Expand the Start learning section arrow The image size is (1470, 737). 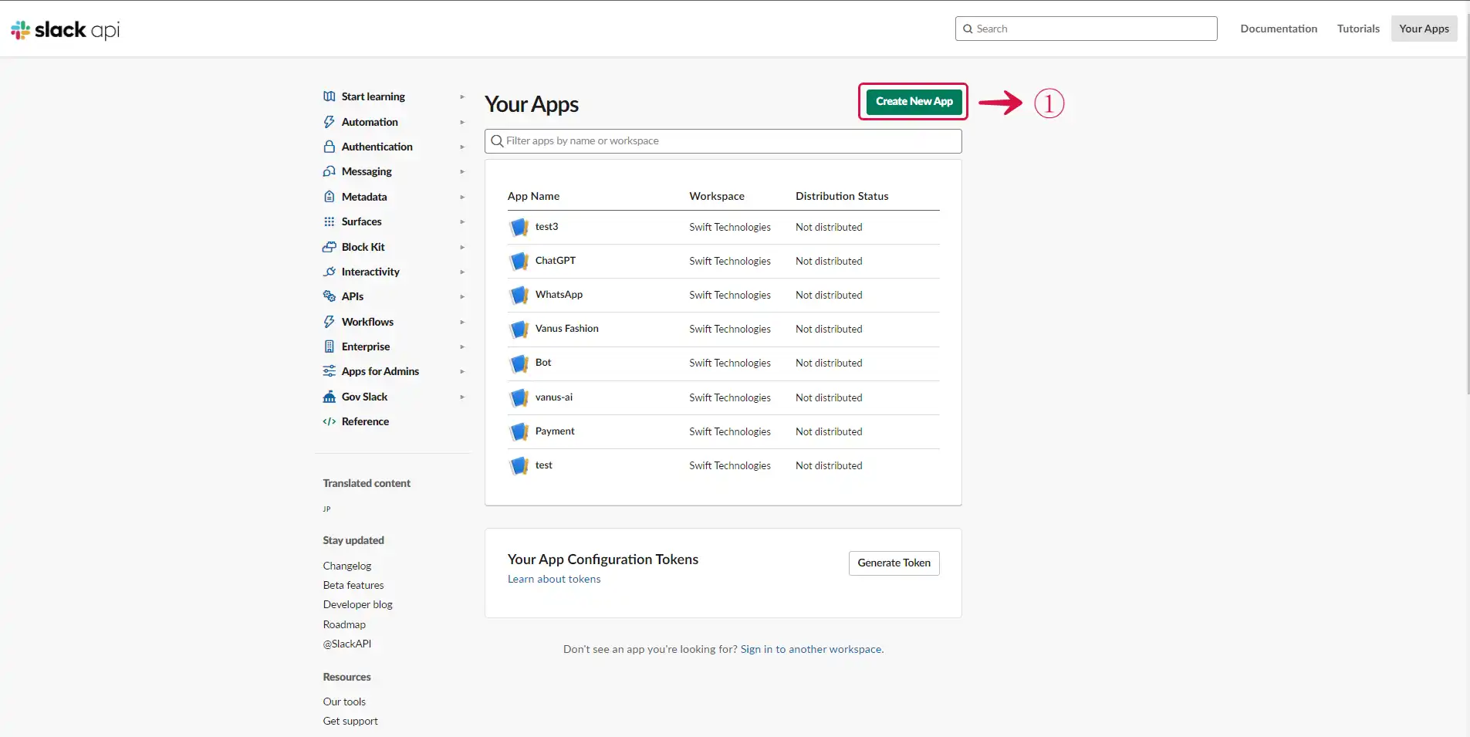[x=462, y=96]
